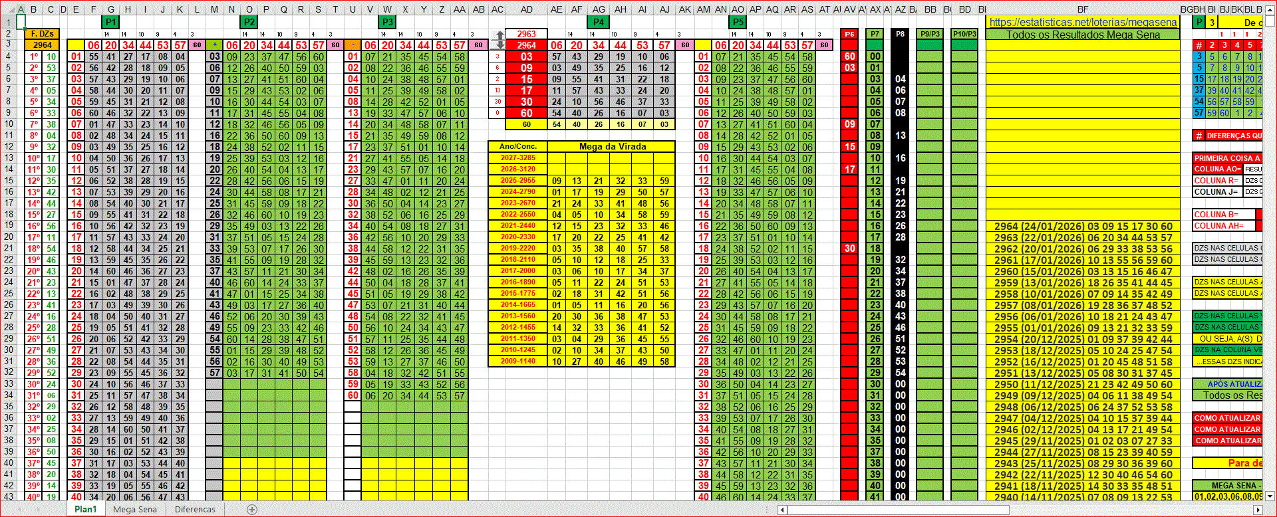Viewport: 1277px width, 517px height.
Task: Select the Plan1 sheet tab
Action: point(85,510)
